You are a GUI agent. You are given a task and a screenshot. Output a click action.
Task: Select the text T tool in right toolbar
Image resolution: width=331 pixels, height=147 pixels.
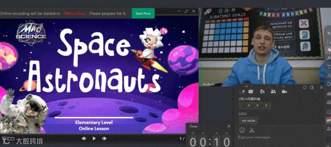coord(329,67)
